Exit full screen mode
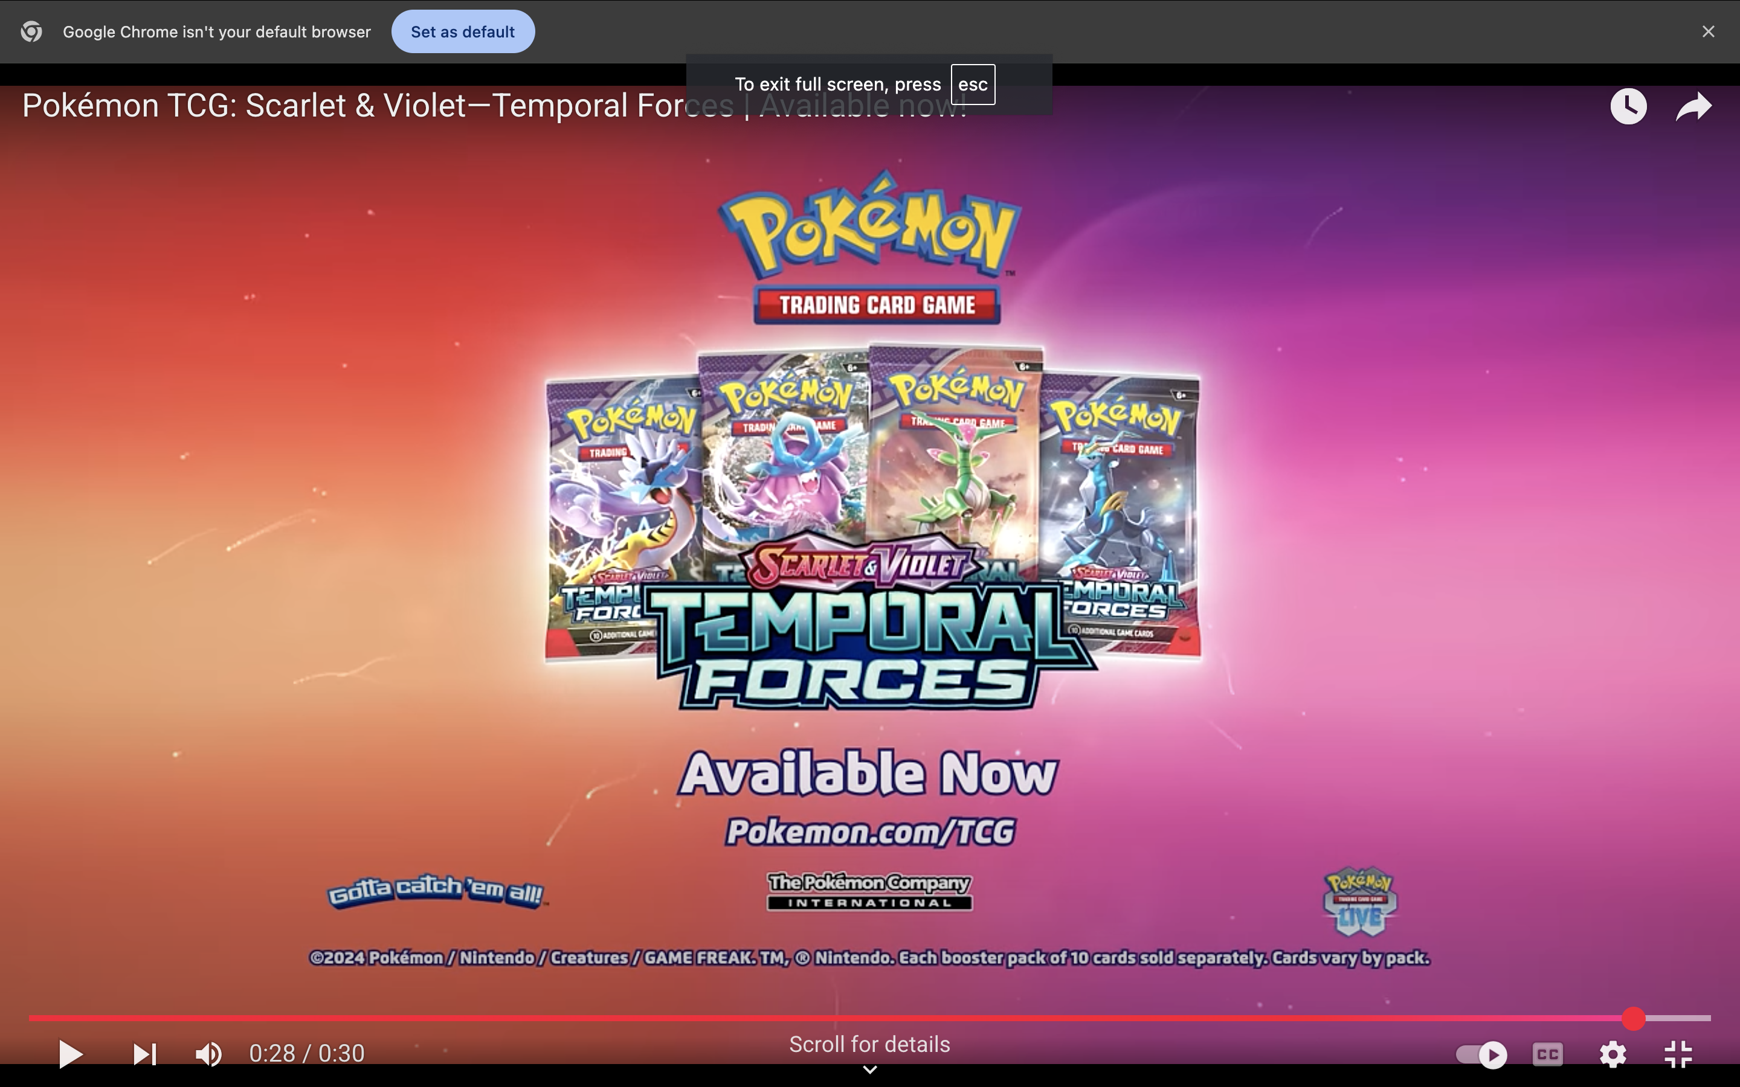The width and height of the screenshot is (1740, 1087). click(1678, 1054)
